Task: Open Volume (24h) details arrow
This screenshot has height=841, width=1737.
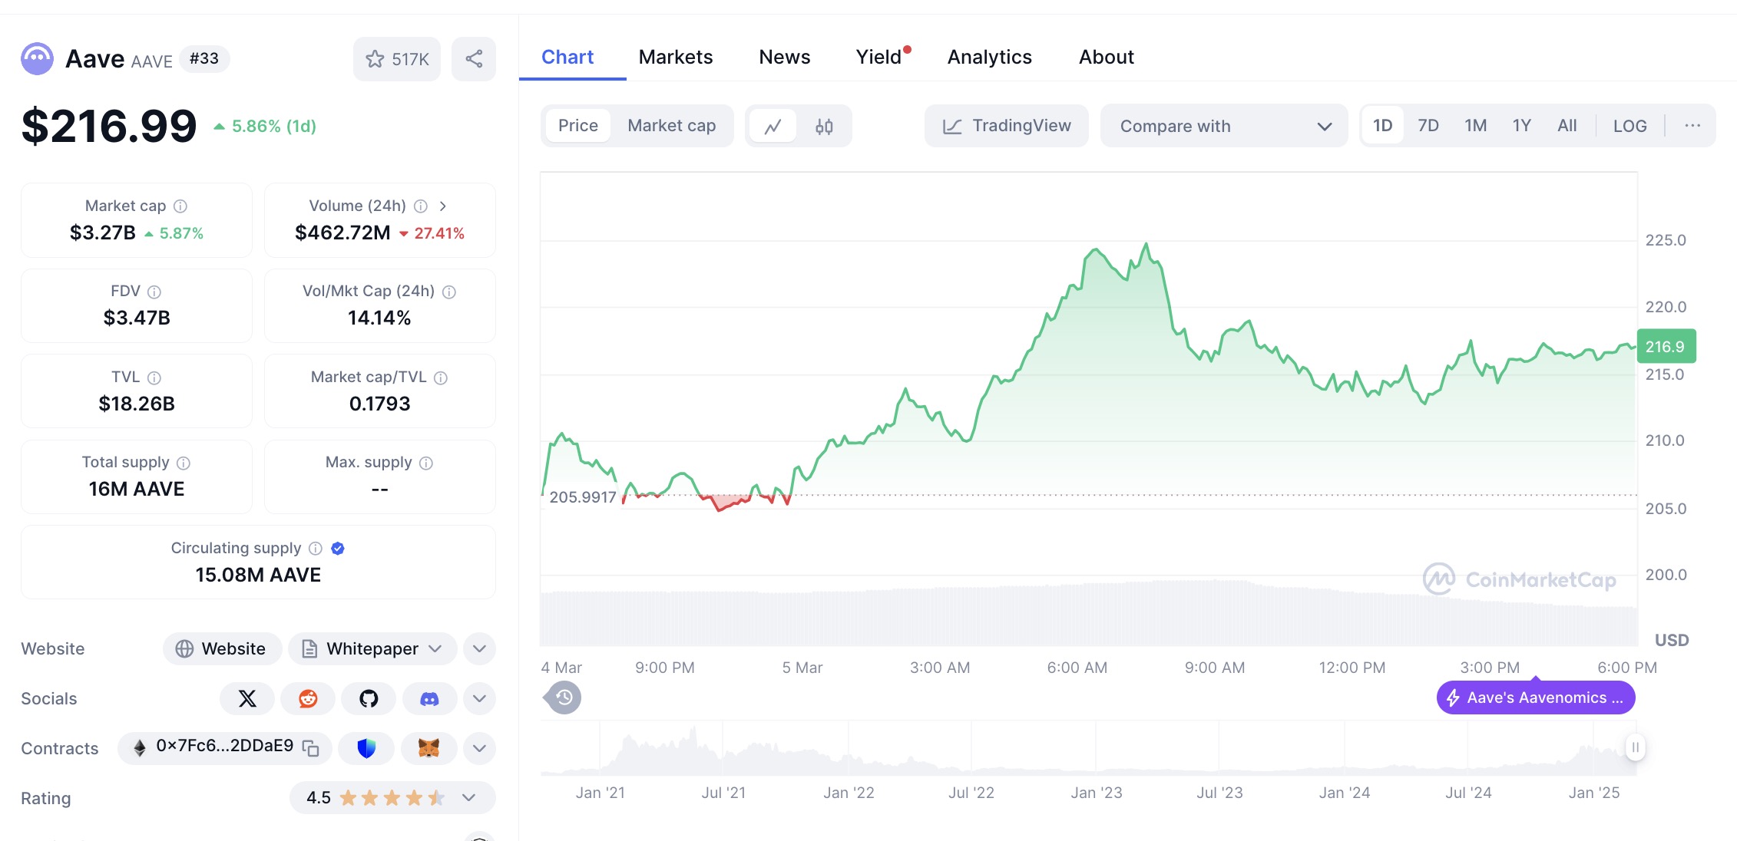Action: (x=443, y=206)
